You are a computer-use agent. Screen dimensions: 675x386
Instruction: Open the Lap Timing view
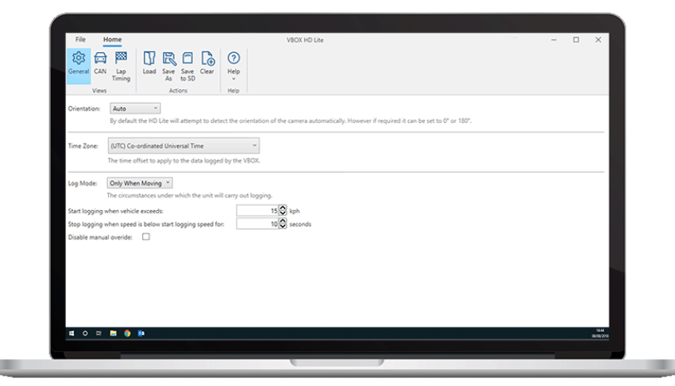pos(121,62)
